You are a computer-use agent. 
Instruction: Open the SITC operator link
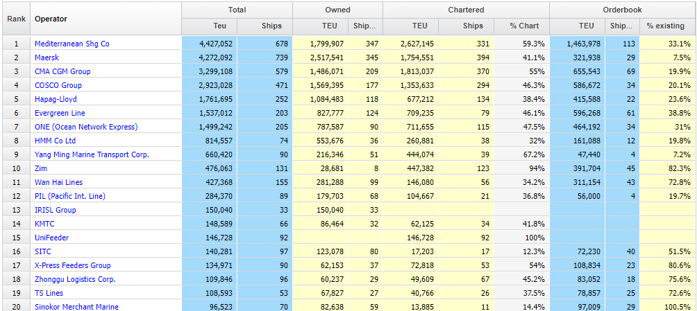pos(42,251)
